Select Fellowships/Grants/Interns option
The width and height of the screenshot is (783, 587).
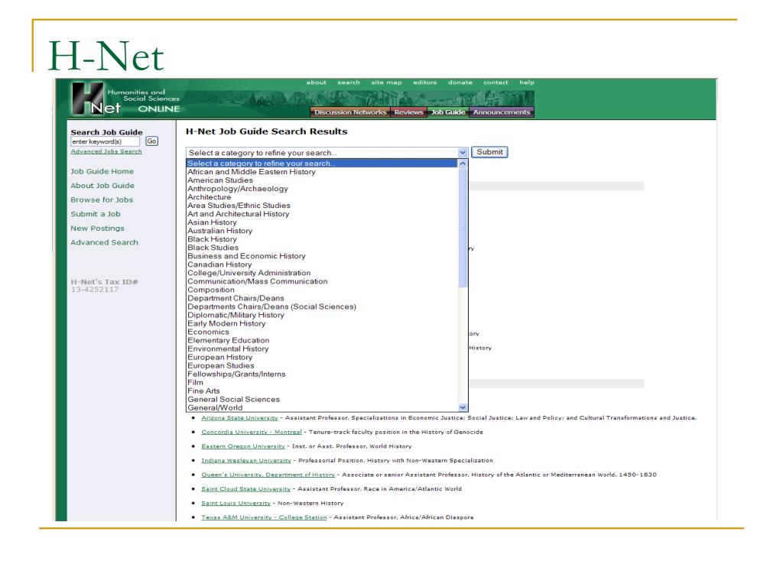(x=322, y=375)
